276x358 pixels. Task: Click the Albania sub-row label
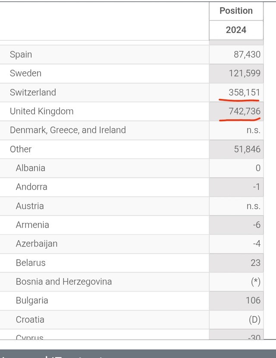30,168
